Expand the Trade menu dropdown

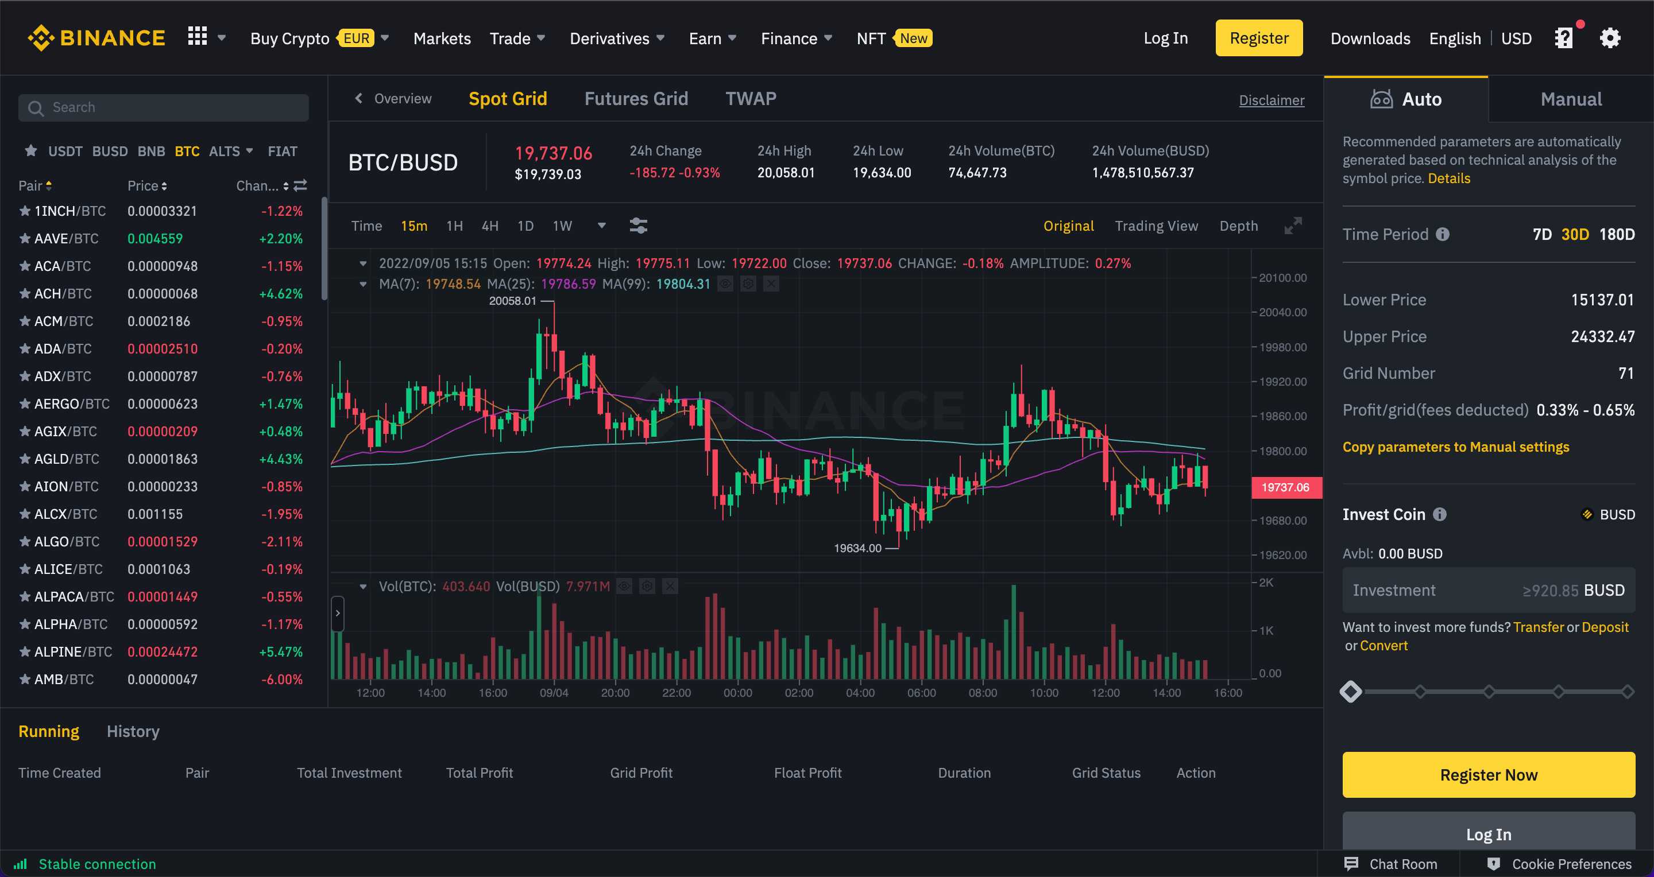click(x=517, y=38)
